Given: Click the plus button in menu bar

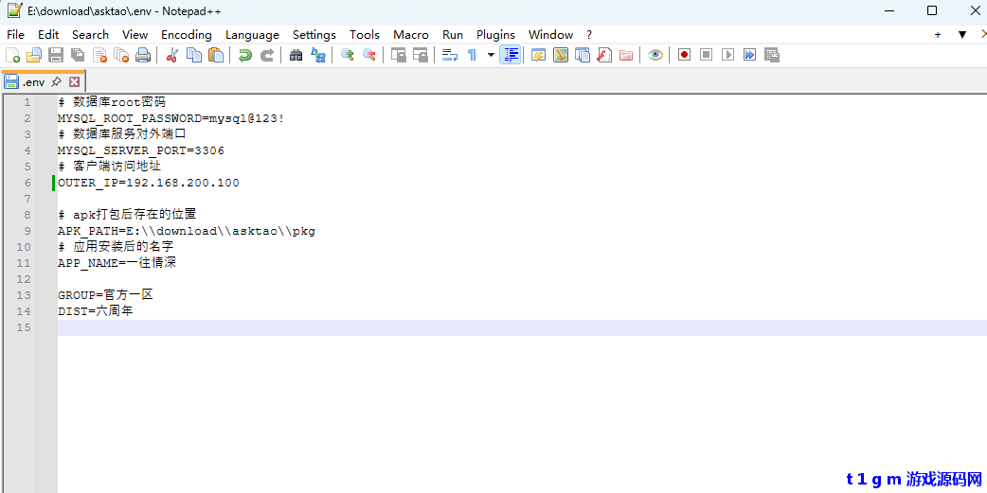Looking at the screenshot, I should click(938, 35).
